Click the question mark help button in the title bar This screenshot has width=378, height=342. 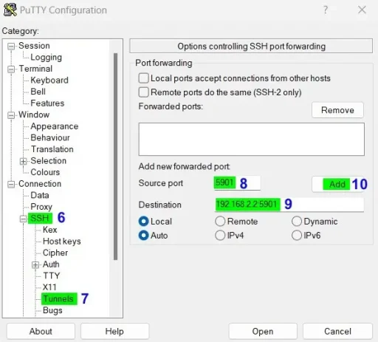point(326,10)
